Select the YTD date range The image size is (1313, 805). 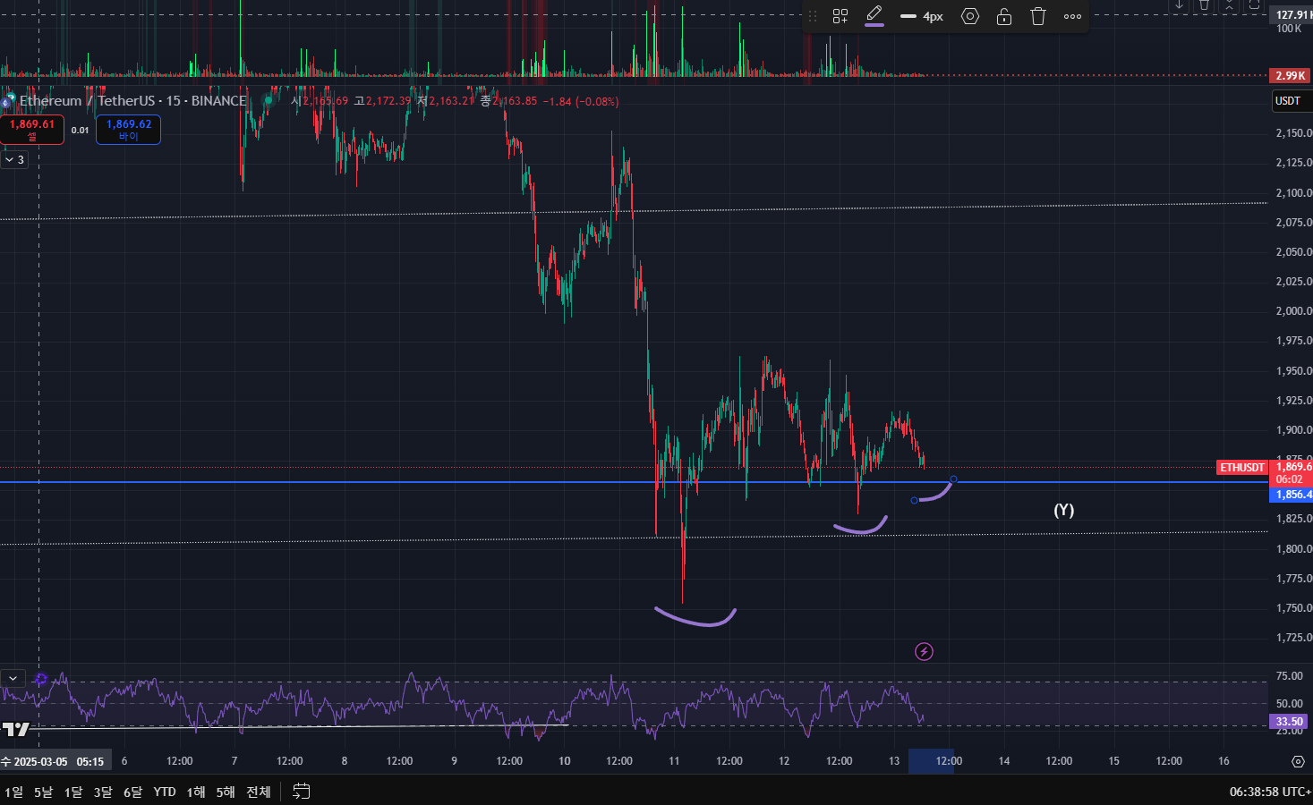click(165, 792)
